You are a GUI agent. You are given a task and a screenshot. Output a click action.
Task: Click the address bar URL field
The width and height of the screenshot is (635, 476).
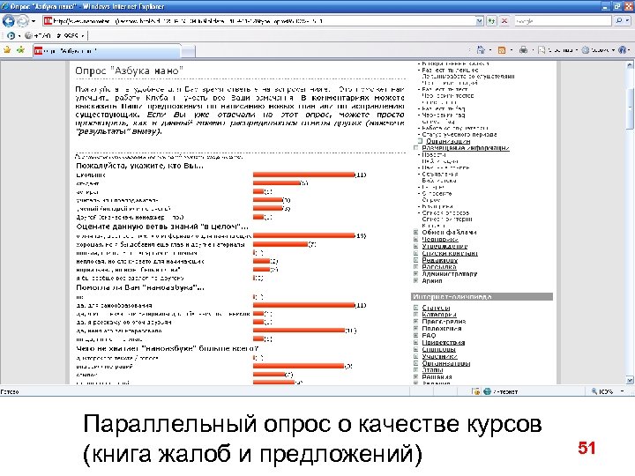(259, 21)
